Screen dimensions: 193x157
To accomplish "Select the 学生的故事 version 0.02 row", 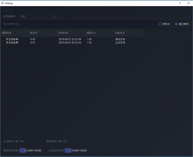I will tap(72, 39).
